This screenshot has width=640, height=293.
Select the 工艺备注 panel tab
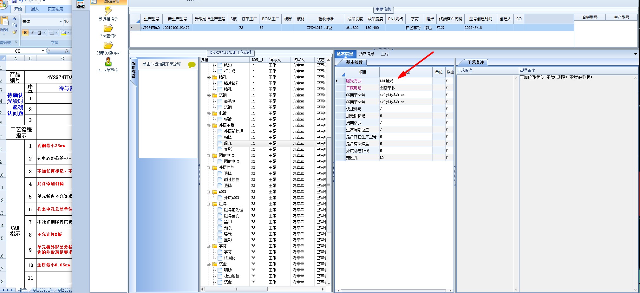[x=475, y=62]
